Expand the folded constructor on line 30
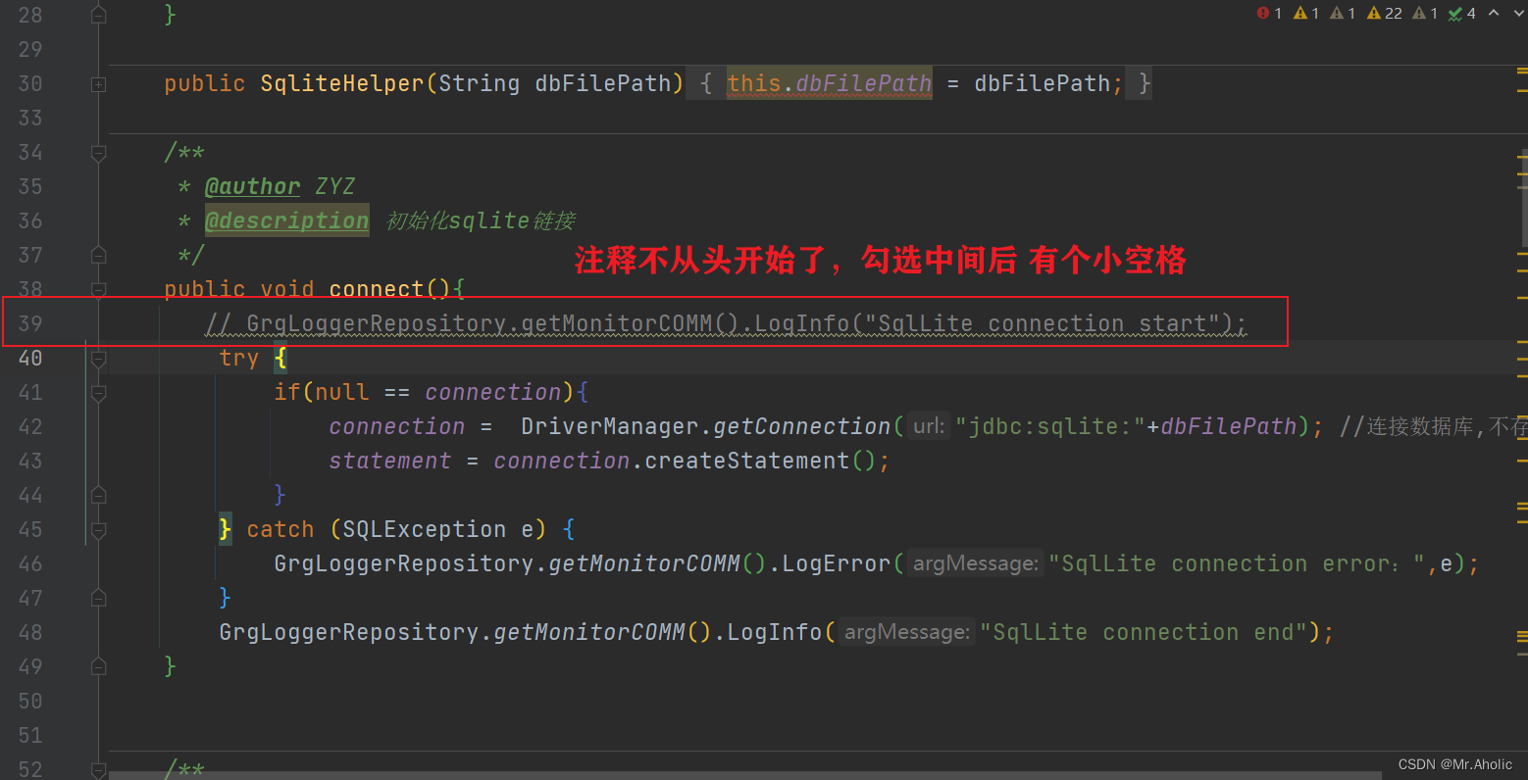 coord(98,84)
